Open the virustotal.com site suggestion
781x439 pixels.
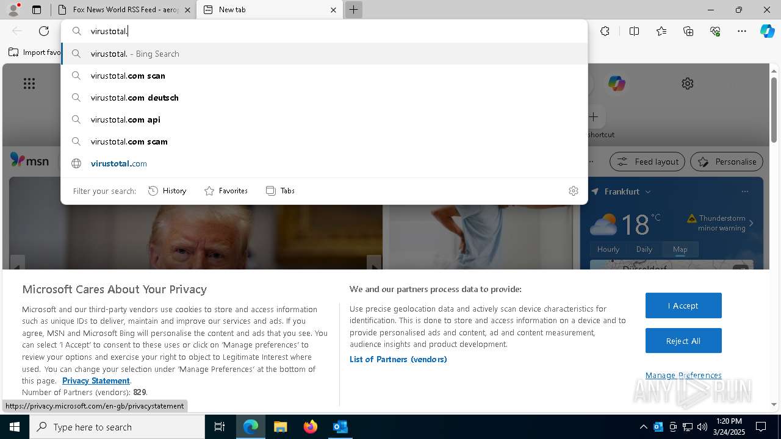pos(324,163)
